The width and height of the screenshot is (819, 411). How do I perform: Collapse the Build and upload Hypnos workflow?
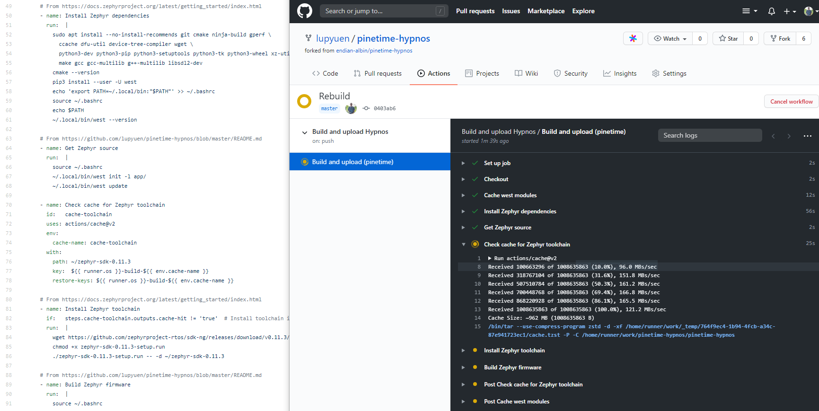pos(305,132)
